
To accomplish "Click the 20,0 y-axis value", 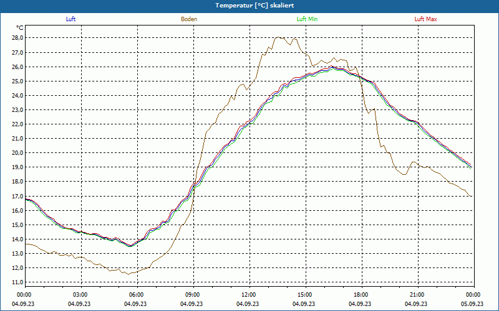I will click(18, 152).
